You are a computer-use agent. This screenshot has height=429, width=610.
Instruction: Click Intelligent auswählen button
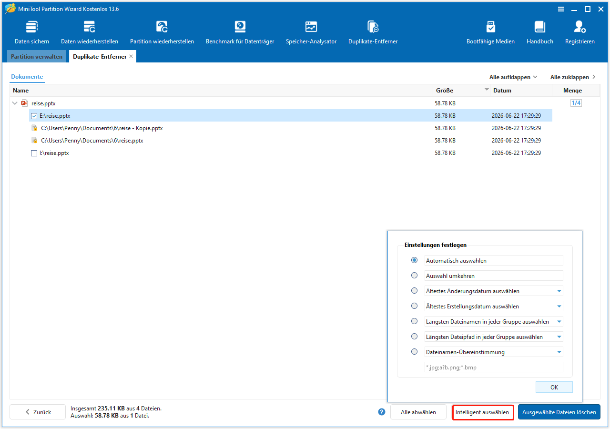click(x=482, y=412)
